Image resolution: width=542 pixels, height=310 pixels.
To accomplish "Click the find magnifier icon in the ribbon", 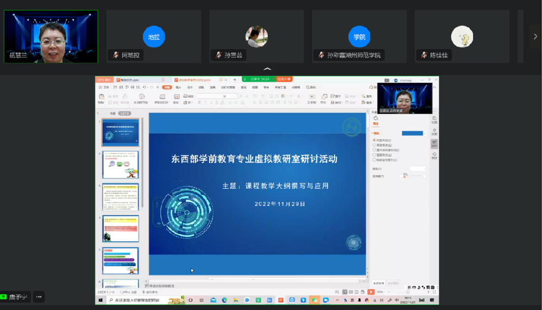I will pyautogui.click(x=363, y=96).
